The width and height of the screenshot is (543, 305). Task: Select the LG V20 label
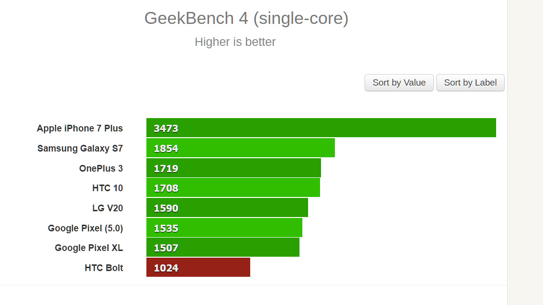tap(108, 208)
